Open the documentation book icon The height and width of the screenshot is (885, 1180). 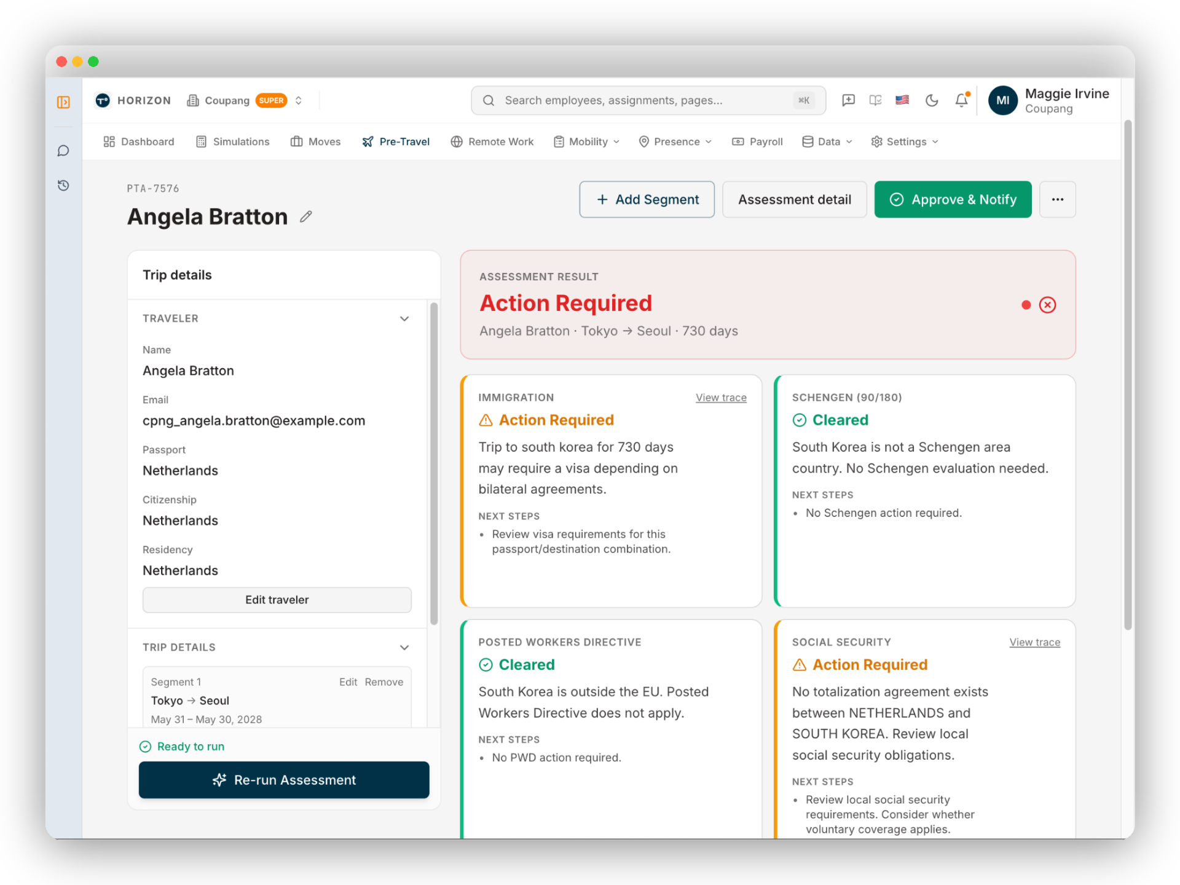click(875, 100)
